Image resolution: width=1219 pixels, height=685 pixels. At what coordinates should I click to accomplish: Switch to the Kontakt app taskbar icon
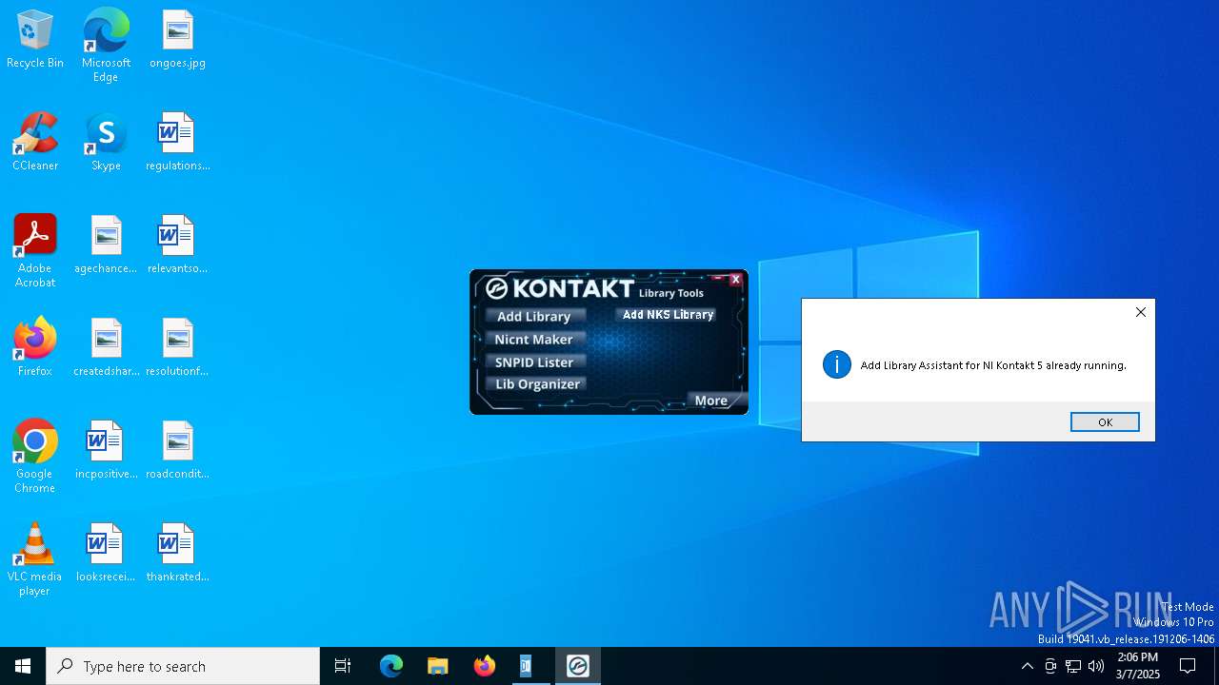(x=578, y=666)
